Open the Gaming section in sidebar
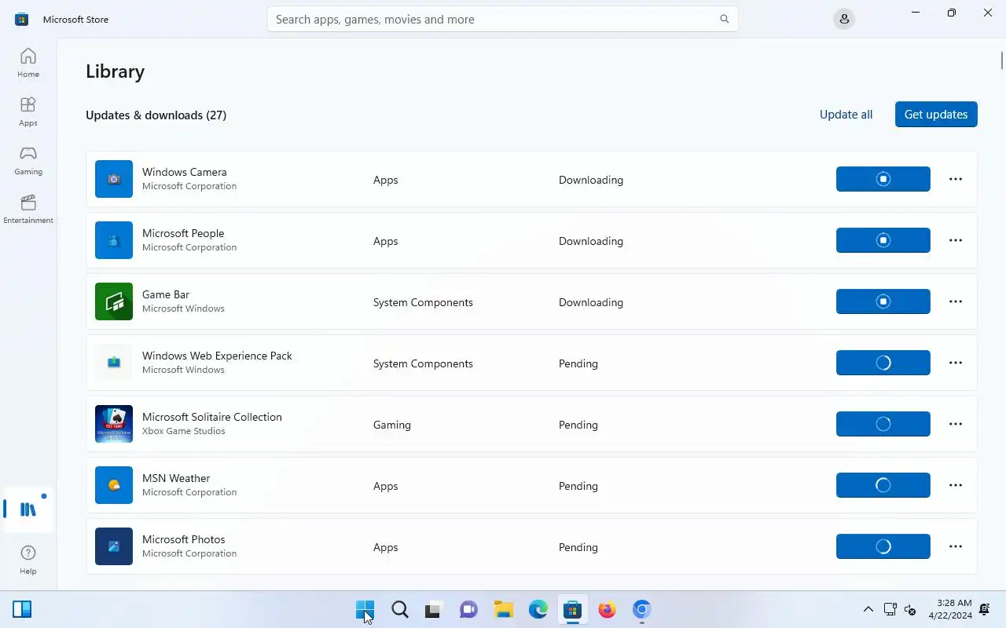Screen dimensions: 1006x628 tap(28, 160)
